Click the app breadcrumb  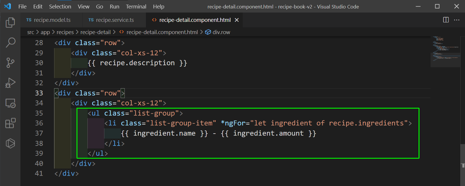[45, 32]
